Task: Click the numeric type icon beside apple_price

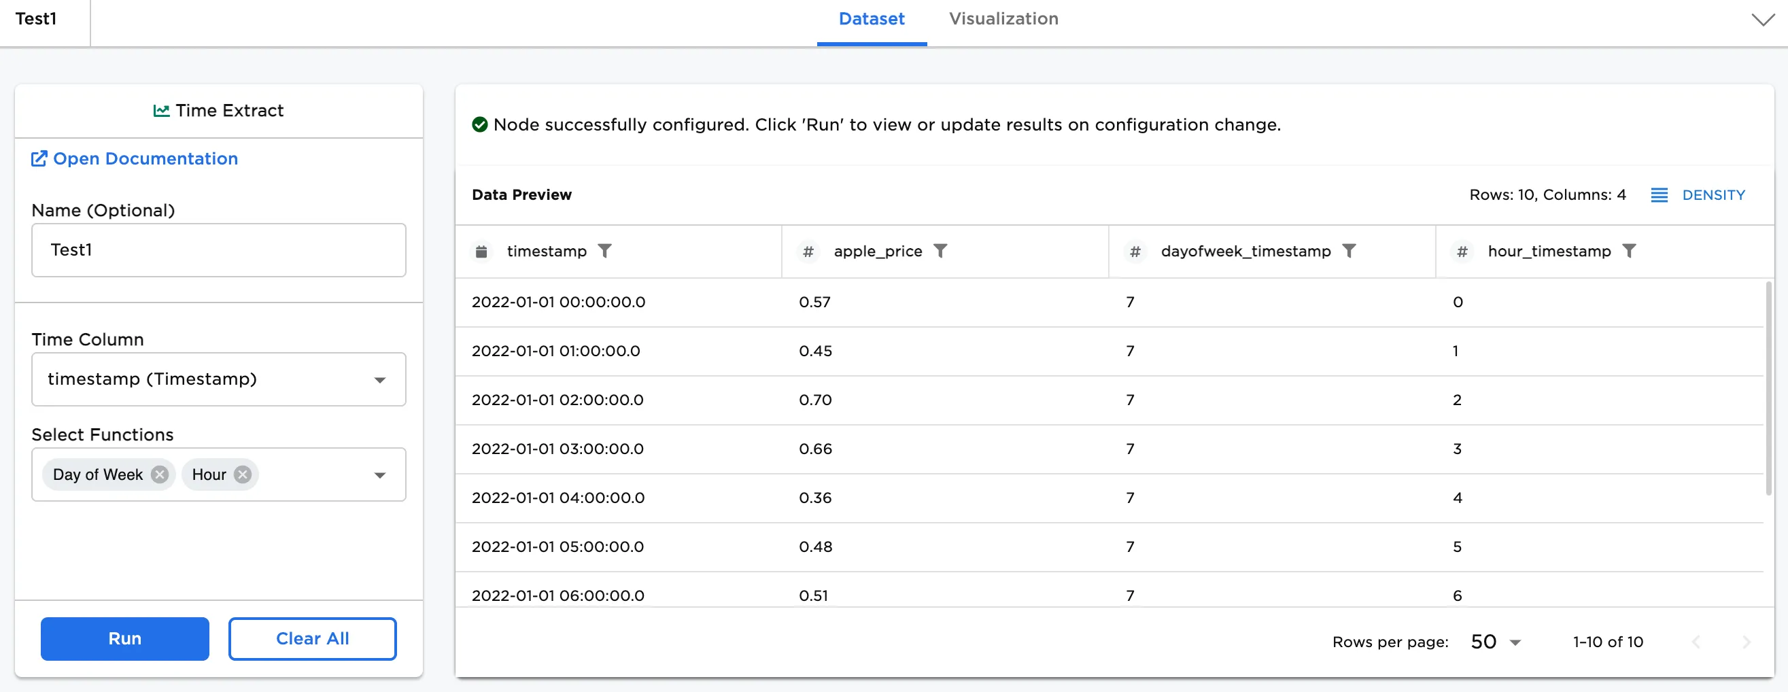Action: [808, 252]
